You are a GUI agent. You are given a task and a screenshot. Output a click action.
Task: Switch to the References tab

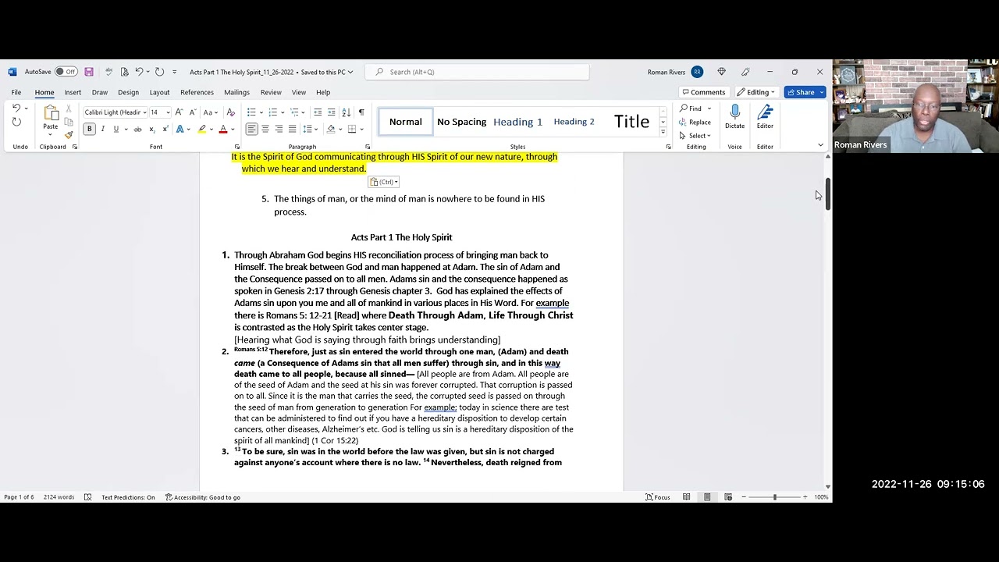[x=197, y=92]
